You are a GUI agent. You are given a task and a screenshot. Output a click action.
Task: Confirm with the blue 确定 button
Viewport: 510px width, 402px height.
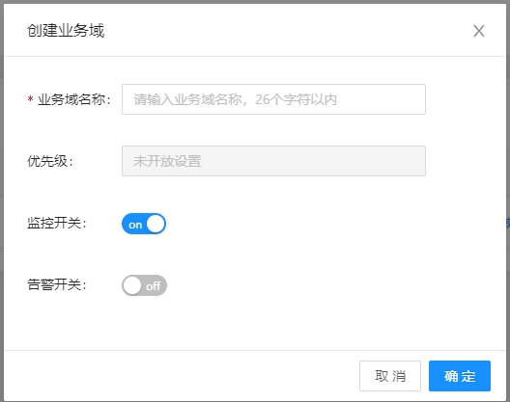point(459,376)
